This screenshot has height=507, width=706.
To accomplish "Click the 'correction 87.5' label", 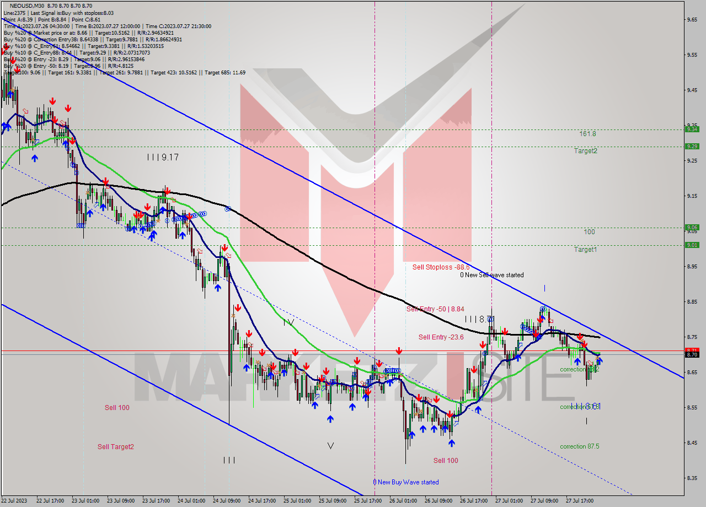I will 580,446.
